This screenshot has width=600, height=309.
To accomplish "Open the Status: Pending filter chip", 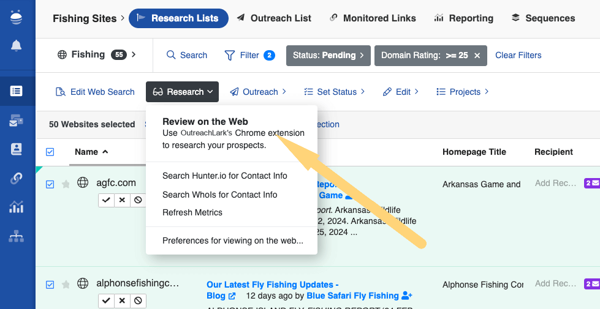I will (328, 56).
